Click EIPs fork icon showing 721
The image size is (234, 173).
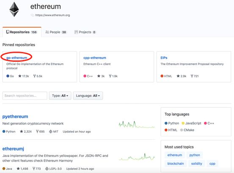click(x=192, y=76)
